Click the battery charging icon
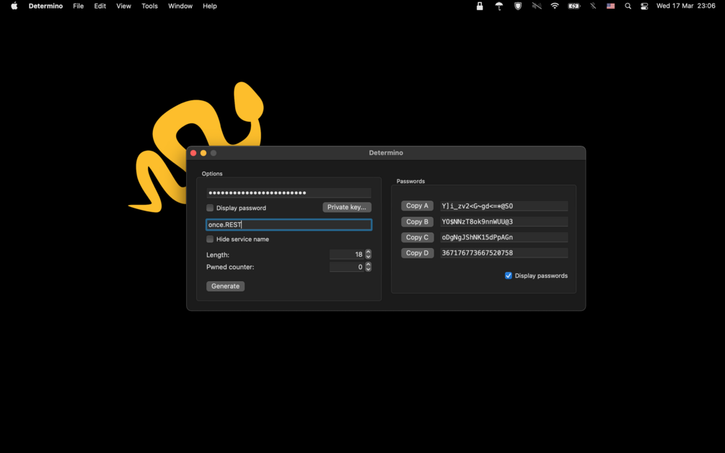Screen dimensions: 725x453 (x=574, y=6)
